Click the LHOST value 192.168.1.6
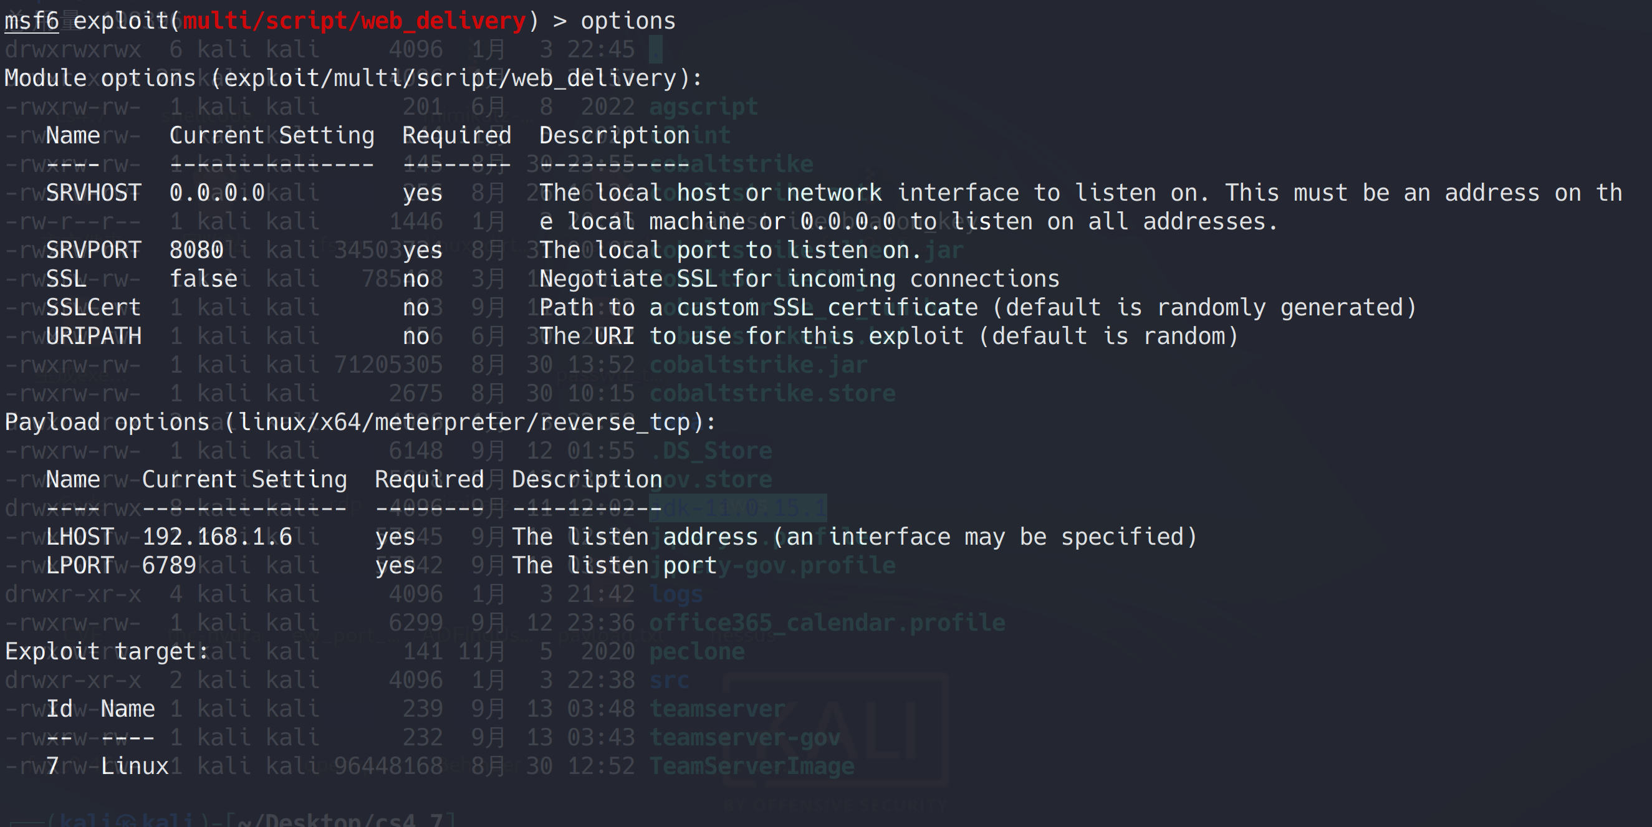 click(x=217, y=537)
